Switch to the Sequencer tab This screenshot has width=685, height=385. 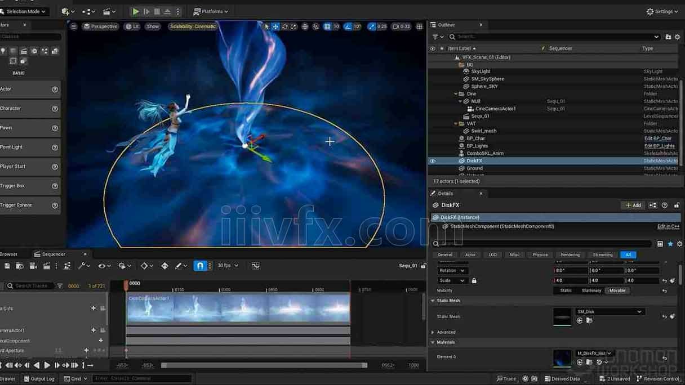(x=54, y=254)
